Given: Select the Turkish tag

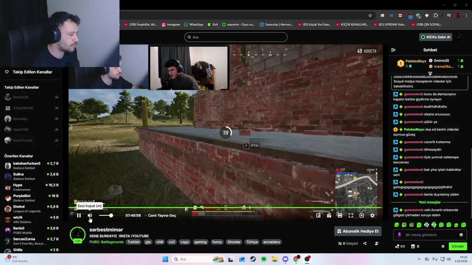Looking at the screenshot, I should (x=134, y=242).
